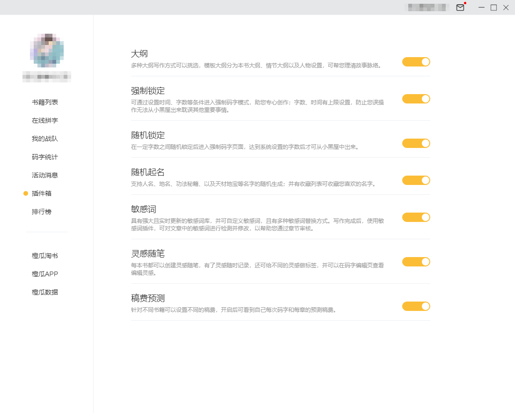Disable the 大纲 outline plugin

pyautogui.click(x=416, y=62)
